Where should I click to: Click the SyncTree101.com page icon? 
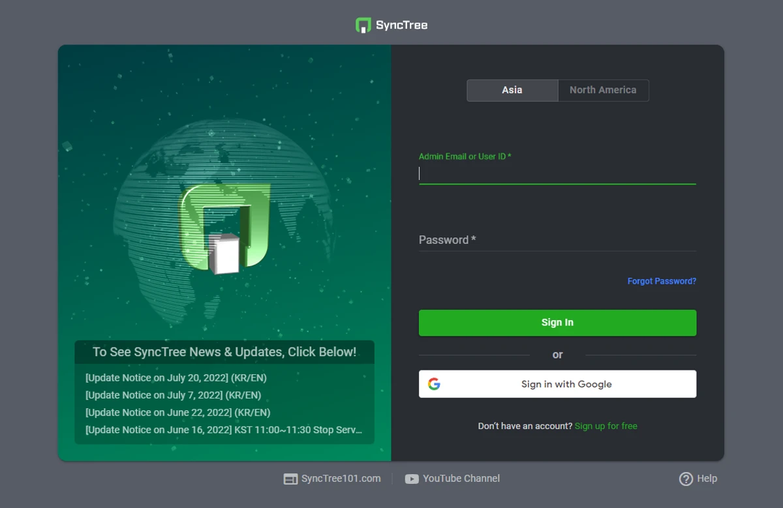pyautogui.click(x=290, y=479)
